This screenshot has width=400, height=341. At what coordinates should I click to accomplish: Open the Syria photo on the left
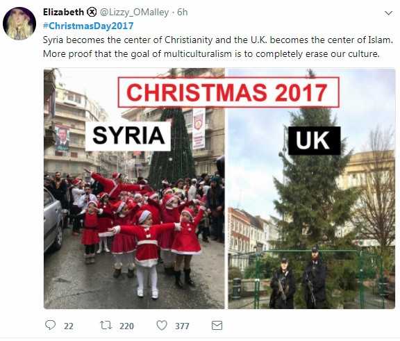click(x=134, y=188)
